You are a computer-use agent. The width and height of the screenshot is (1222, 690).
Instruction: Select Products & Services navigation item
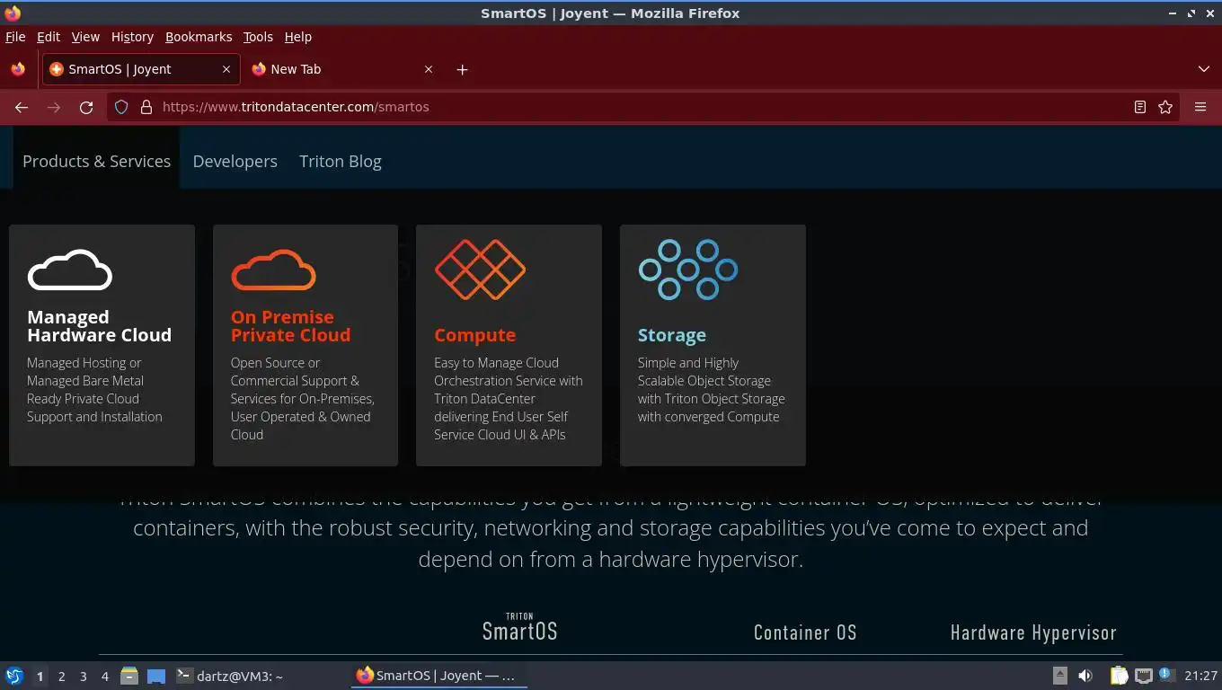click(x=96, y=162)
